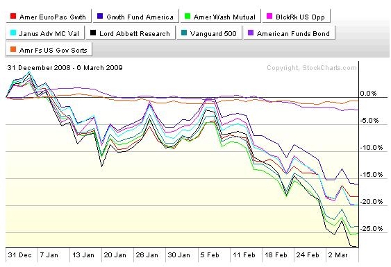Click the 2 Mar date axis label

coord(338,255)
